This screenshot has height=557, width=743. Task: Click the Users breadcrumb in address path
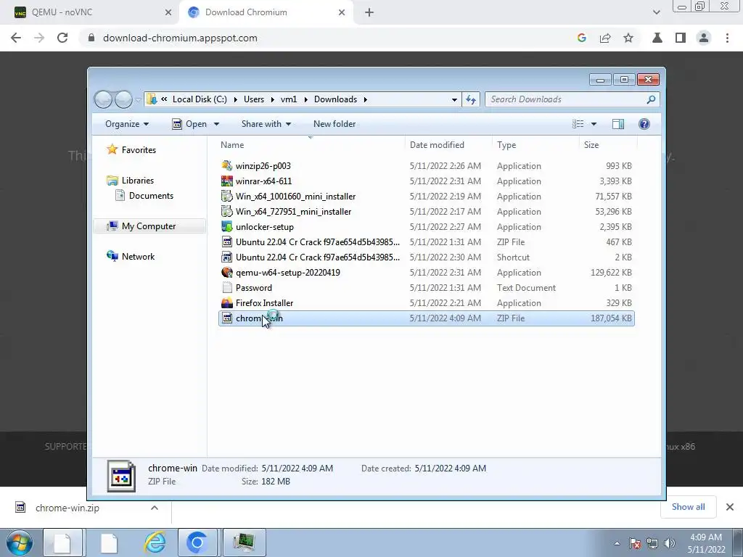pos(254,99)
